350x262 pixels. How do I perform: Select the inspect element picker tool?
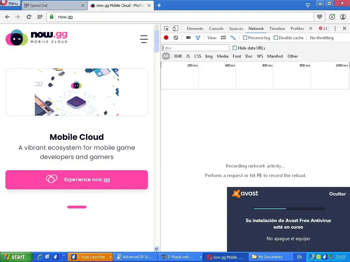click(166, 29)
